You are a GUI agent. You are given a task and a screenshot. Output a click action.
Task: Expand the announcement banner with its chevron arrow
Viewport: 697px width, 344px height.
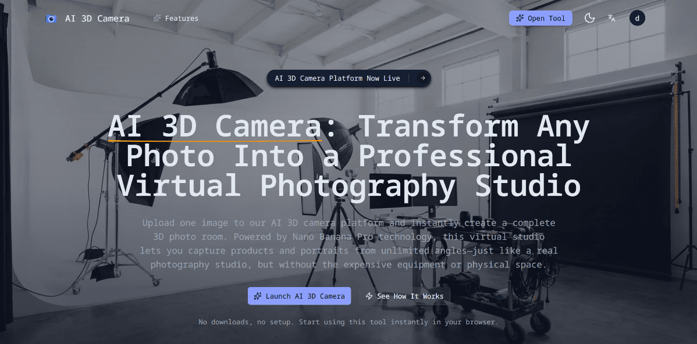tap(422, 78)
